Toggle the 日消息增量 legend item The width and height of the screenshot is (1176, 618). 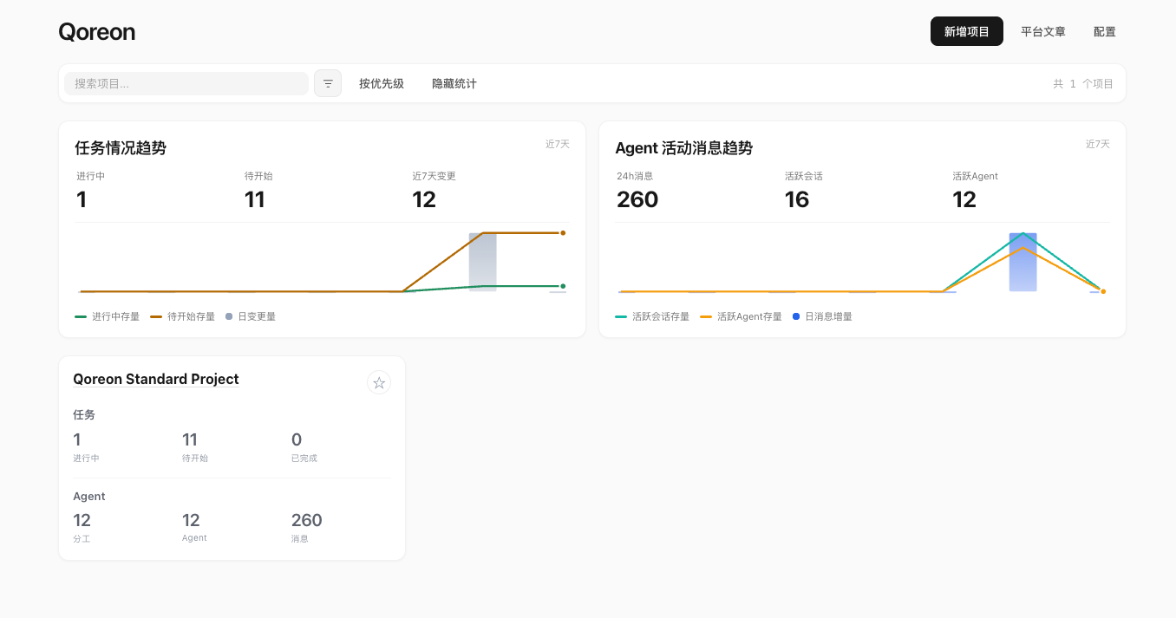tap(822, 316)
